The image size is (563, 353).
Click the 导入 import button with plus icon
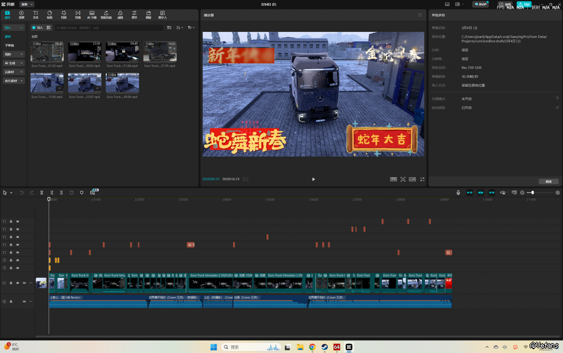point(38,28)
